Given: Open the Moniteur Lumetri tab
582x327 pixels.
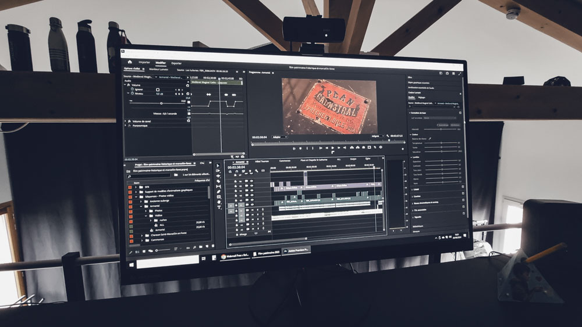Looking at the screenshot, I should (x=158, y=69).
